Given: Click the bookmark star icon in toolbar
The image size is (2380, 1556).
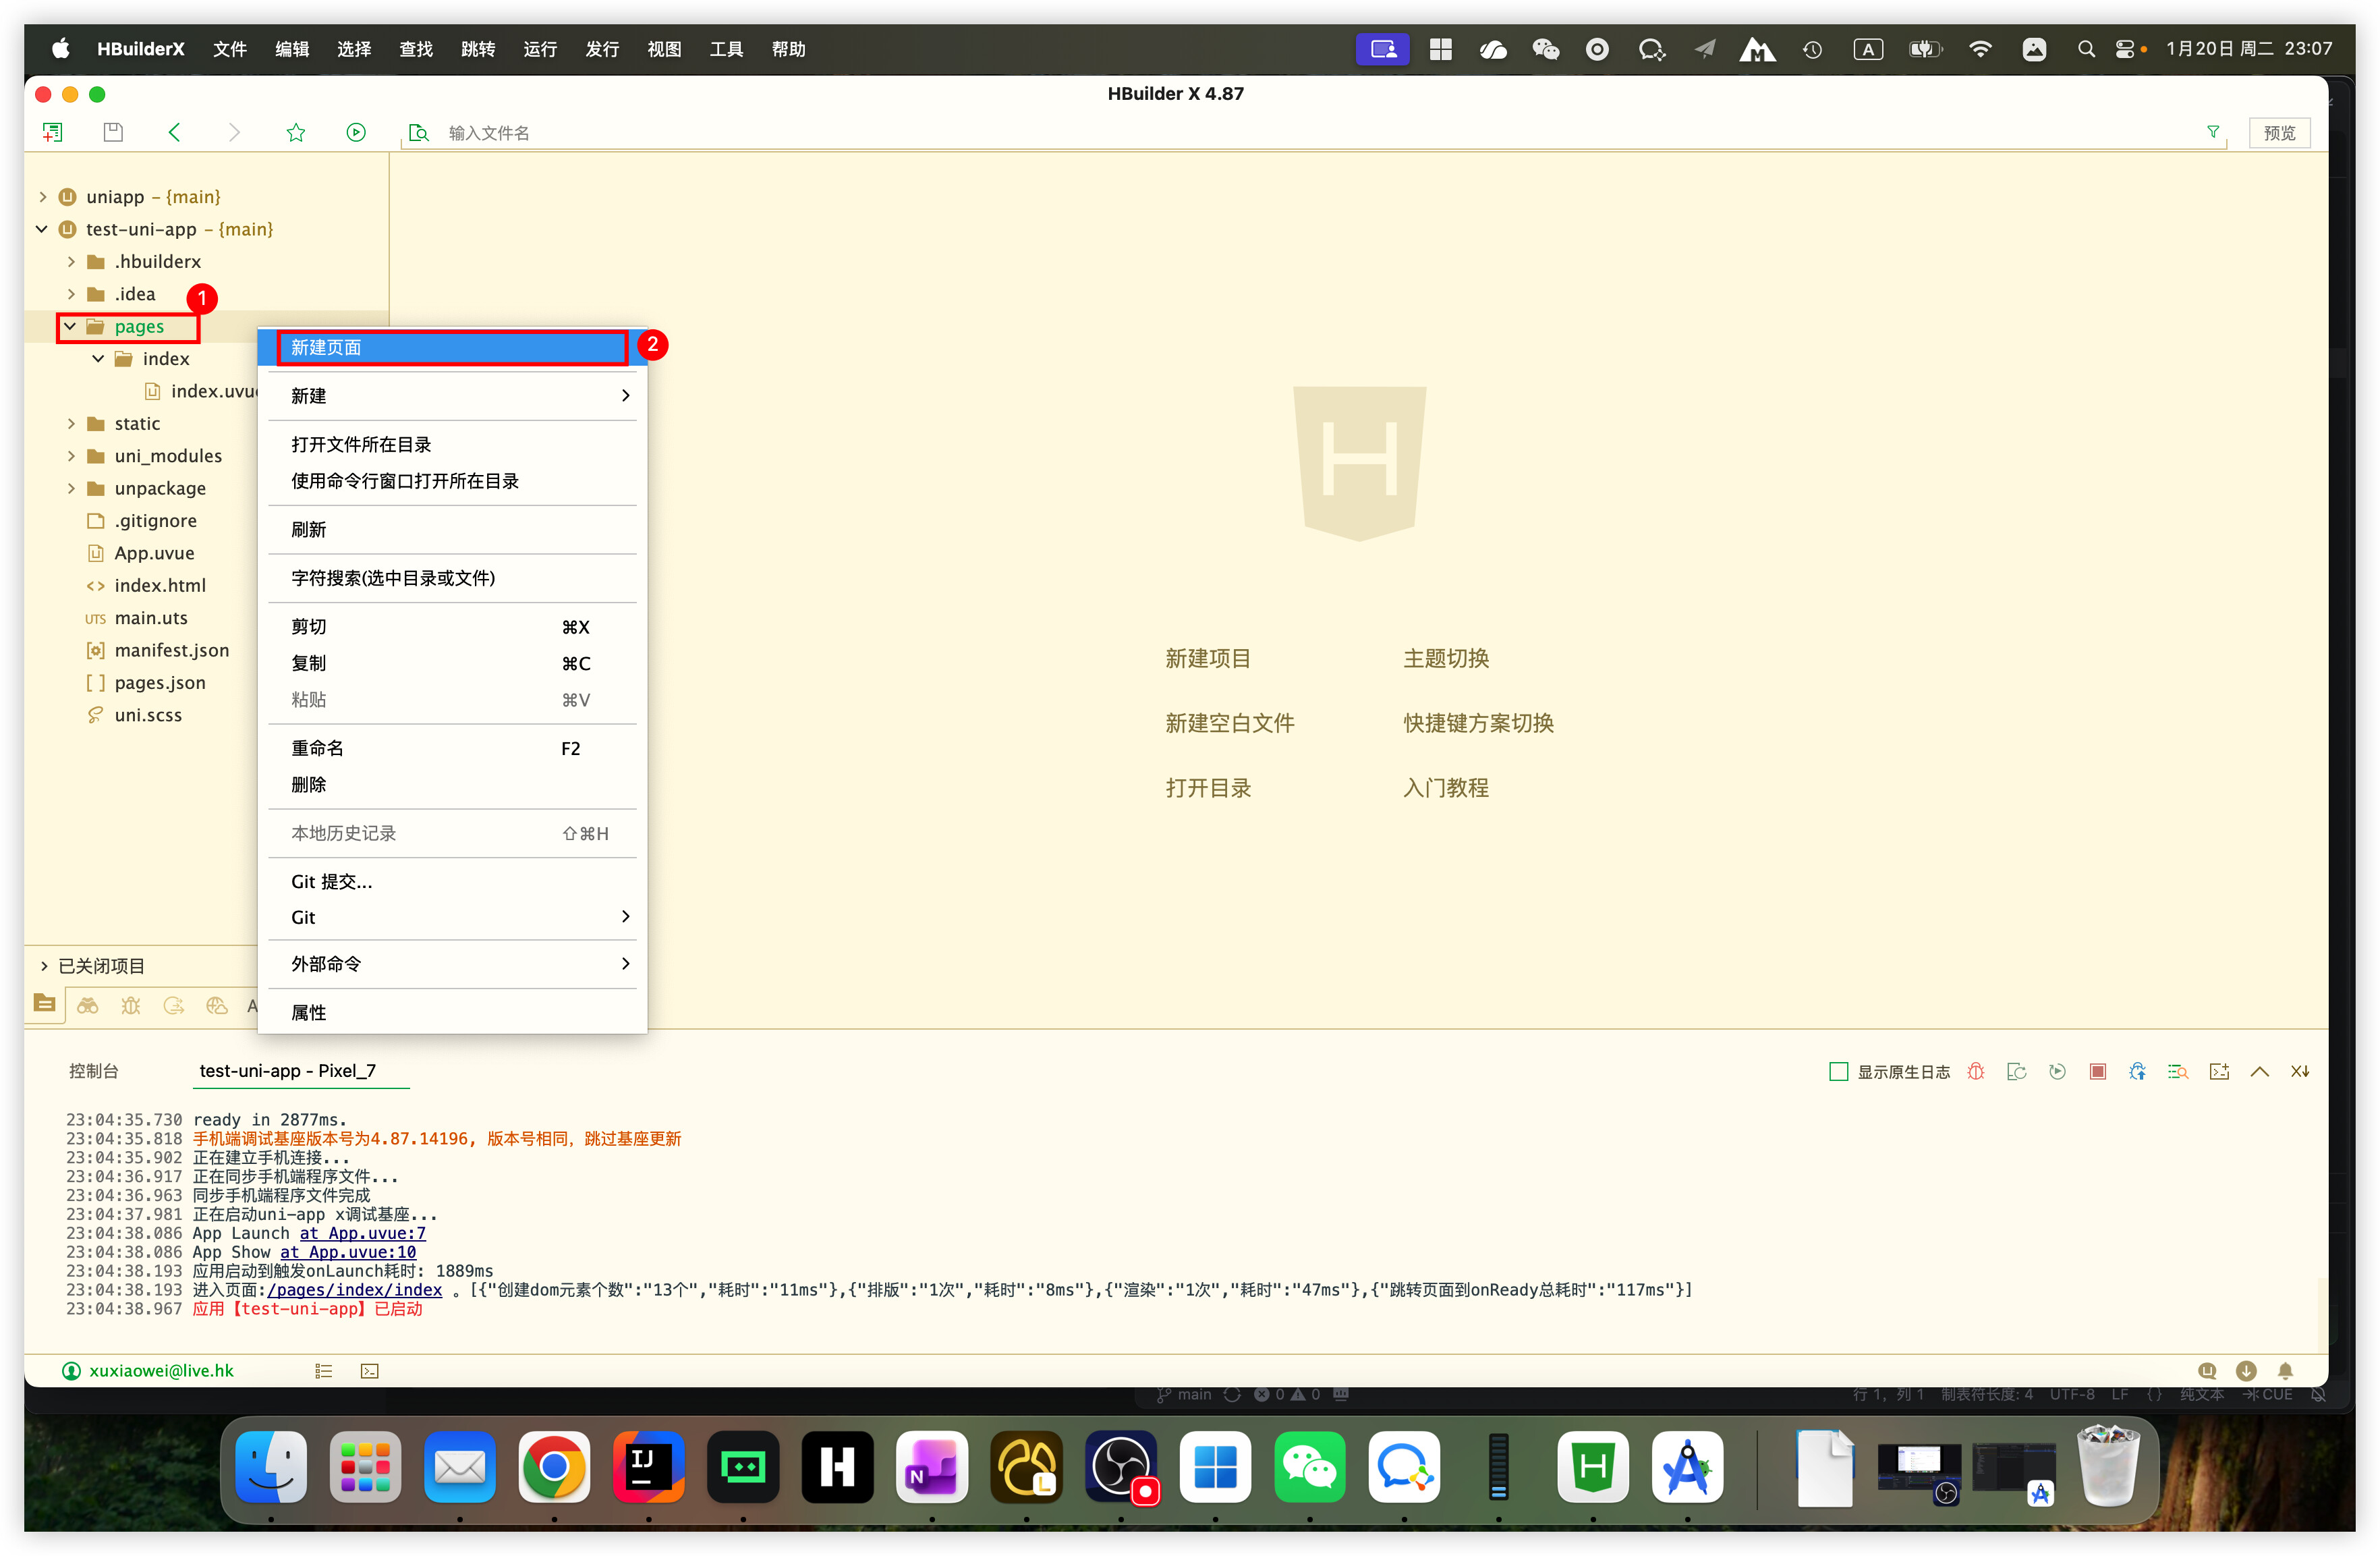Looking at the screenshot, I should point(295,132).
